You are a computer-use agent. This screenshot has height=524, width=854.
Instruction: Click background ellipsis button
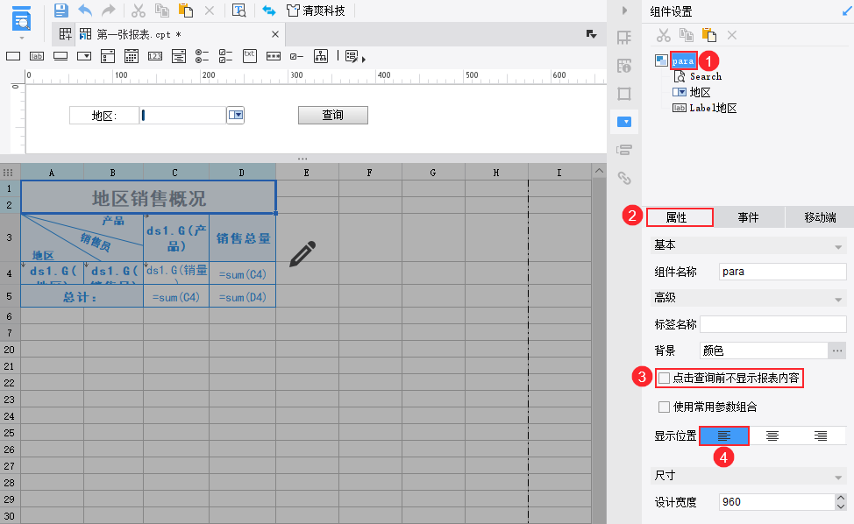pyautogui.click(x=837, y=351)
